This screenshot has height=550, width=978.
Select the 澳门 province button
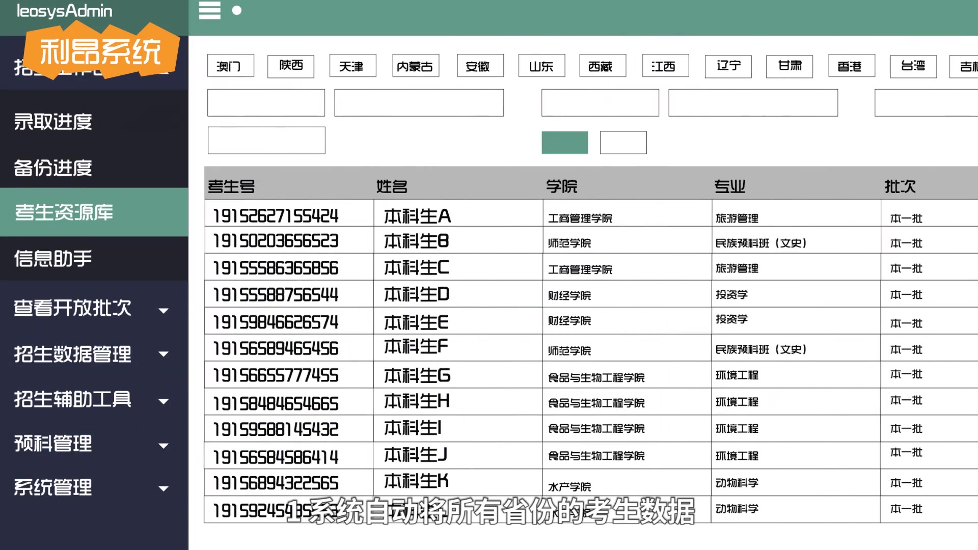click(x=230, y=66)
